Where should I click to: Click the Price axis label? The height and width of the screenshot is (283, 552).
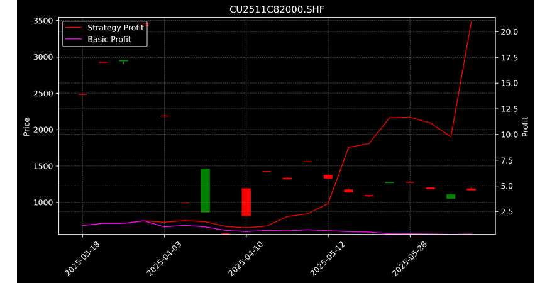[26, 126]
